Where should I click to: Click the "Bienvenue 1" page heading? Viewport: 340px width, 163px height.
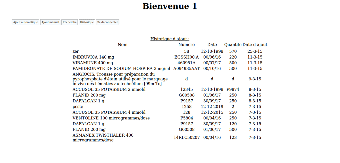pos(170,6)
